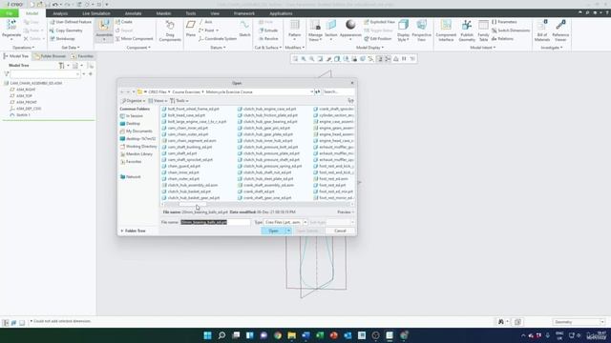
Task: Click the Parameters tool
Action: 504,22
